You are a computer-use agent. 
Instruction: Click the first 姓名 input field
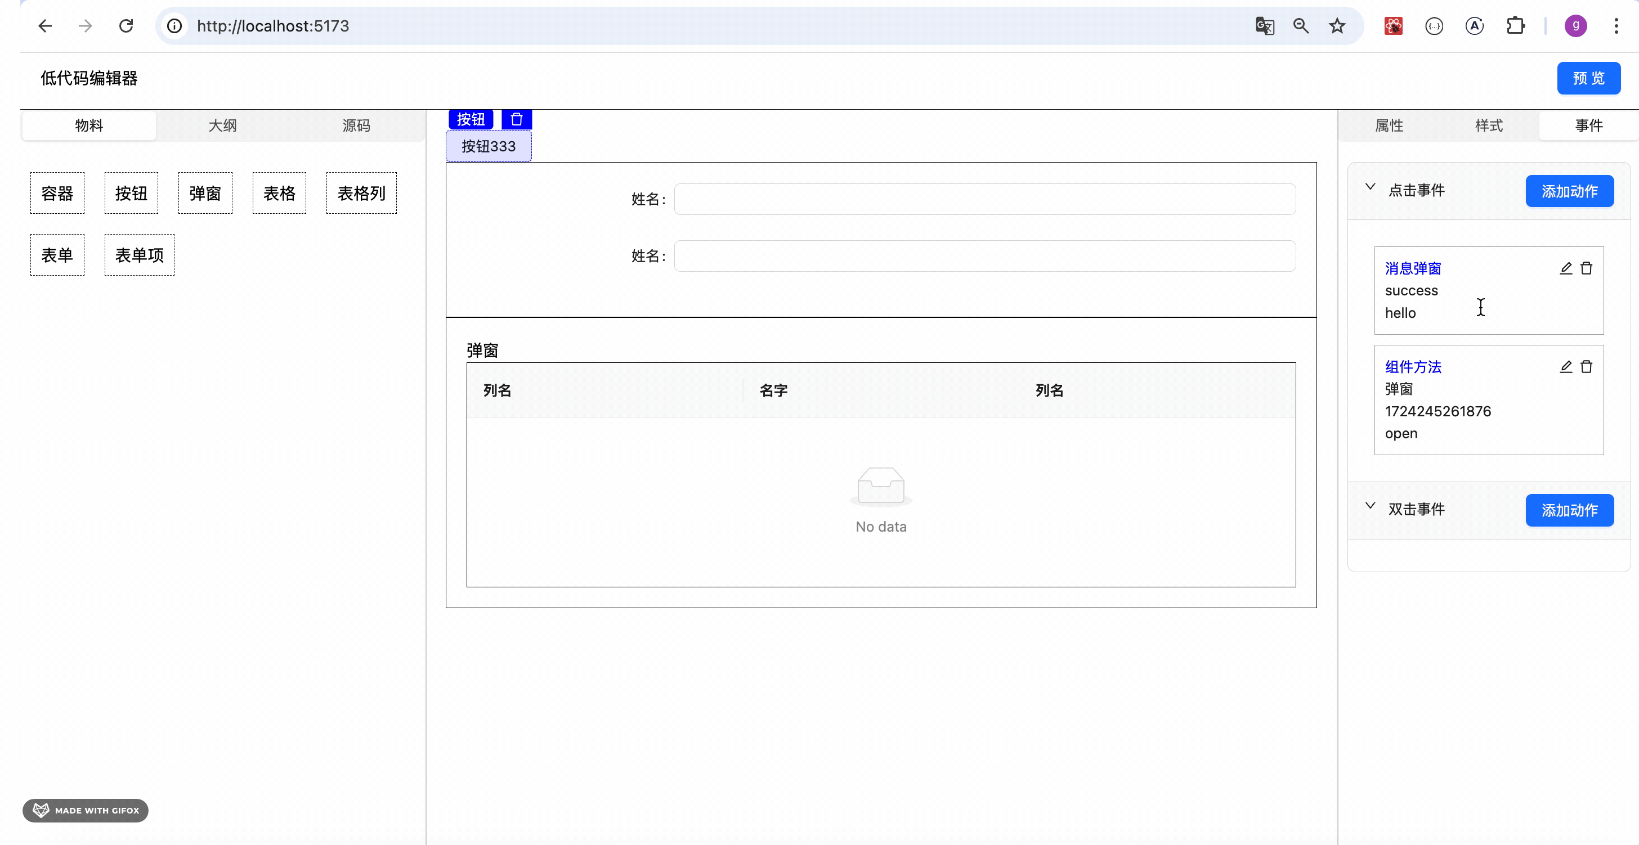tap(984, 199)
